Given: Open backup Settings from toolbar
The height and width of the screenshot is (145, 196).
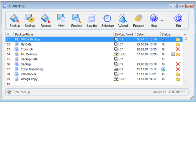Looking at the screenshot, I should [x=30, y=21].
